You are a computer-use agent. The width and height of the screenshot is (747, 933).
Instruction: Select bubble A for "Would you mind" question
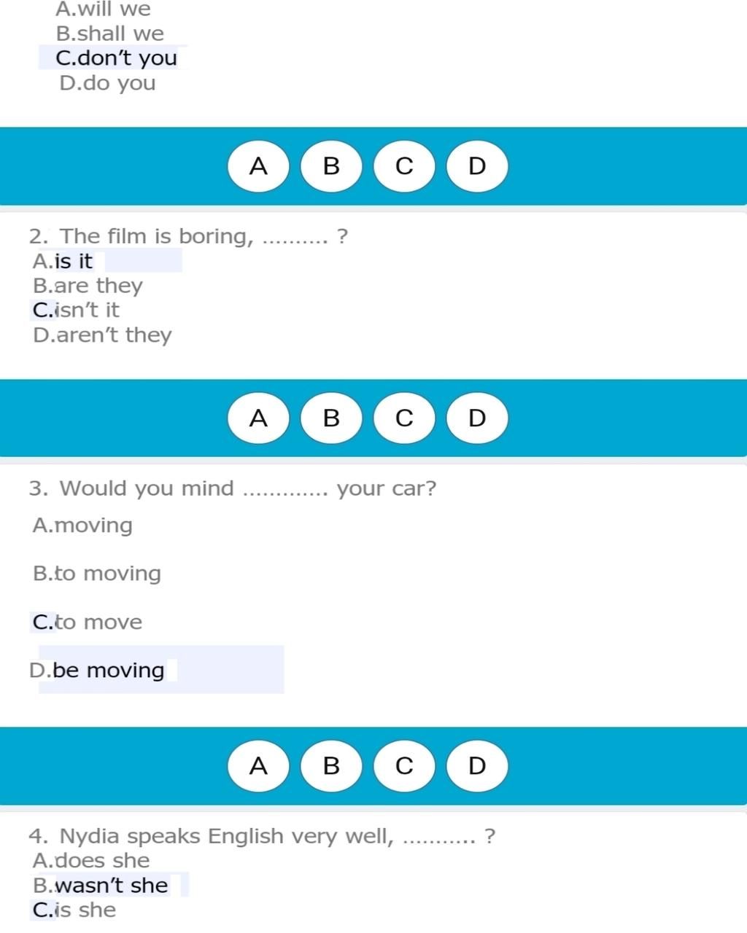pos(258,766)
